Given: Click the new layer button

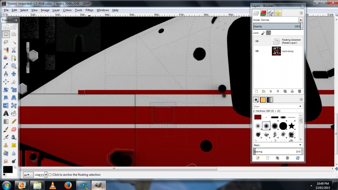Looking at the screenshot, I should click(256, 91).
